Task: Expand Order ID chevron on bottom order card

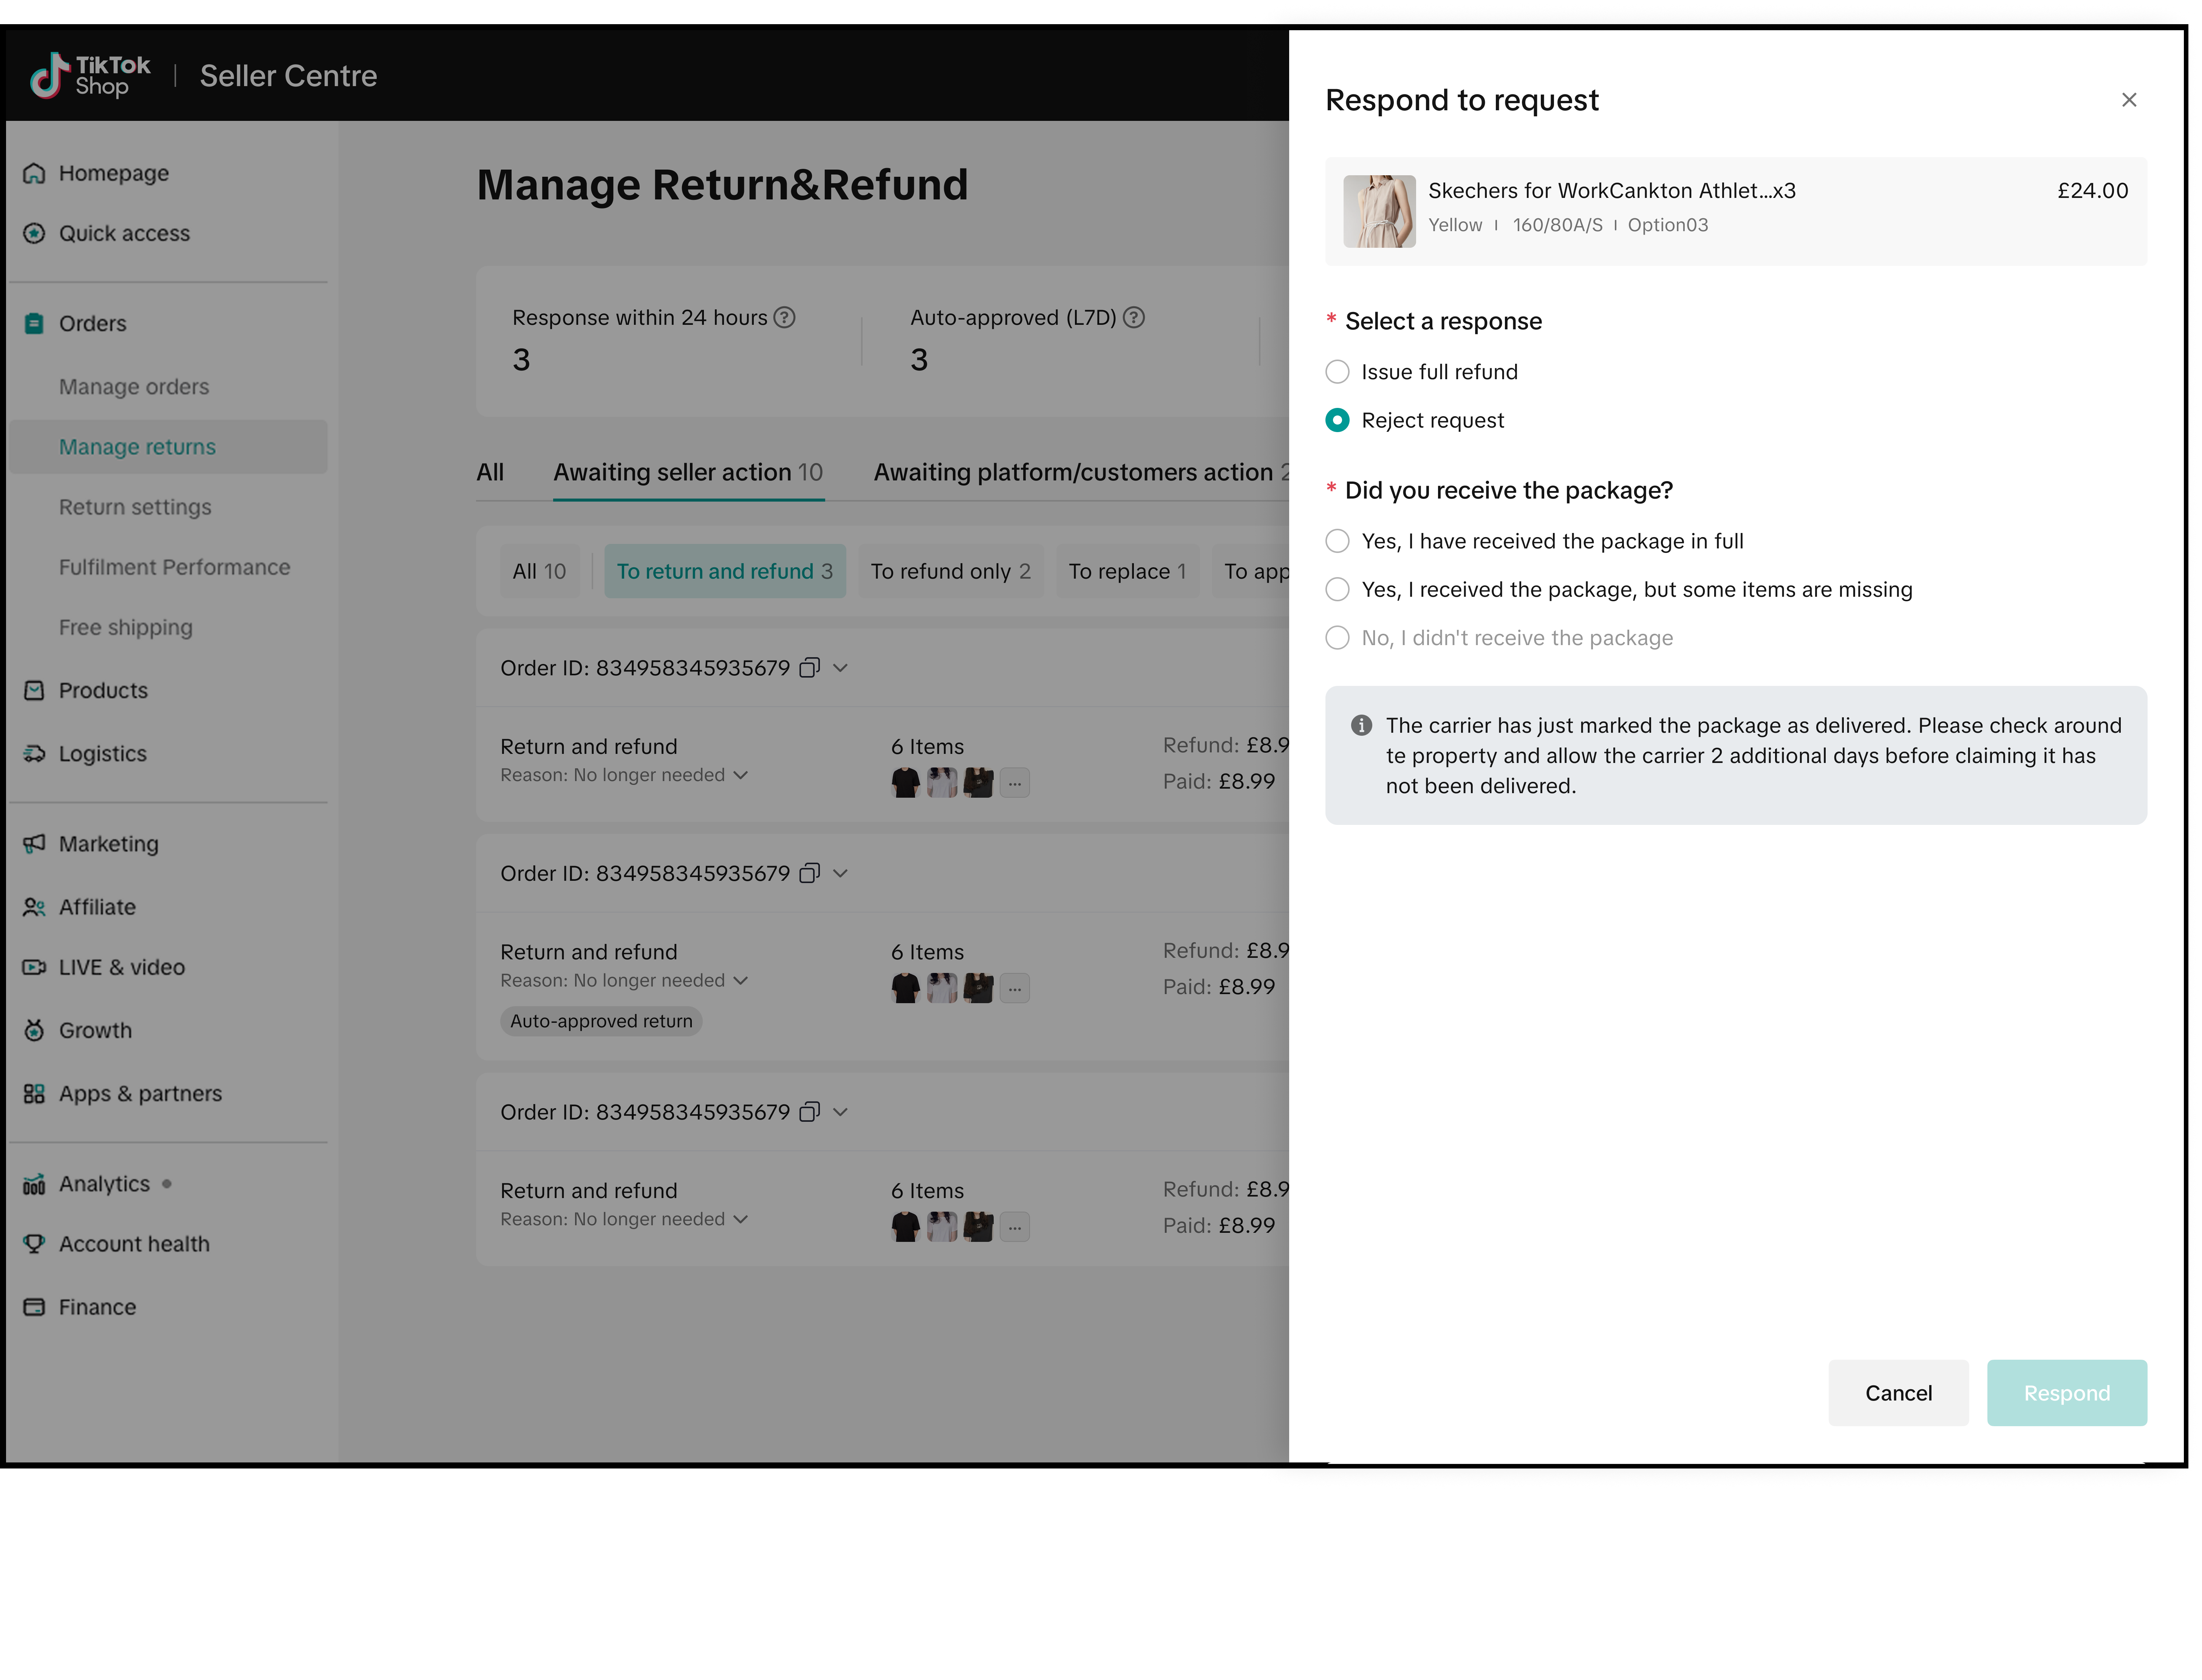Action: 840,1112
